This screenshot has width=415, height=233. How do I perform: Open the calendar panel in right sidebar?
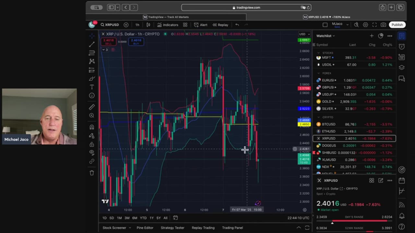402,181
